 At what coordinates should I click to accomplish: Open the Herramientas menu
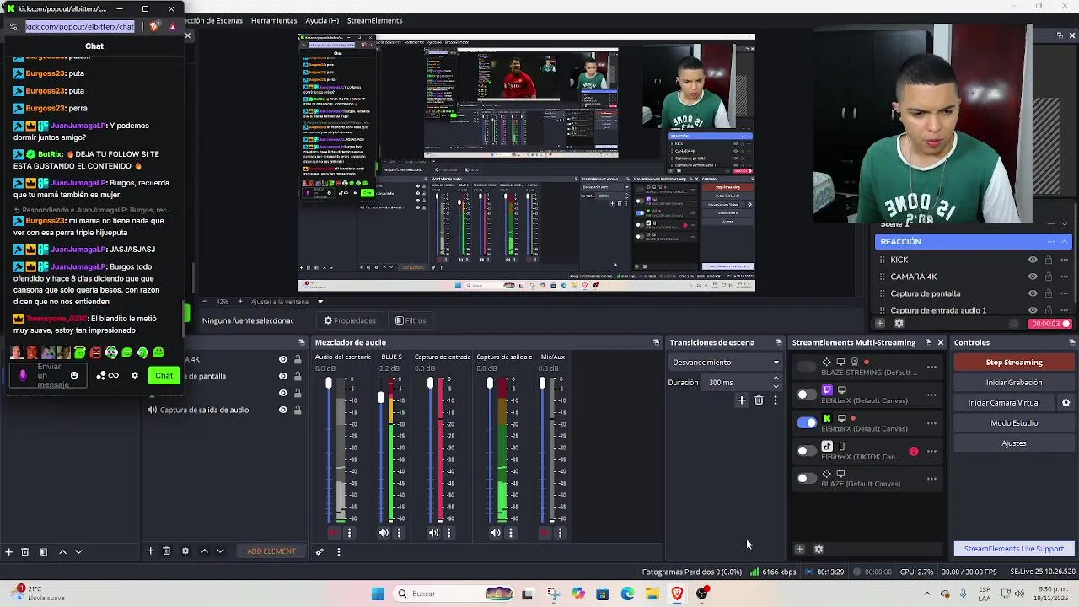click(274, 20)
